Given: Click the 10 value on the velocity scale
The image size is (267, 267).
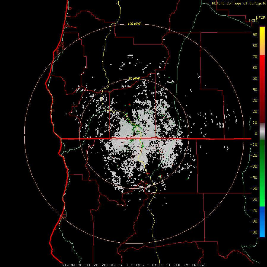Looking at the screenshot, I should 255,123.
